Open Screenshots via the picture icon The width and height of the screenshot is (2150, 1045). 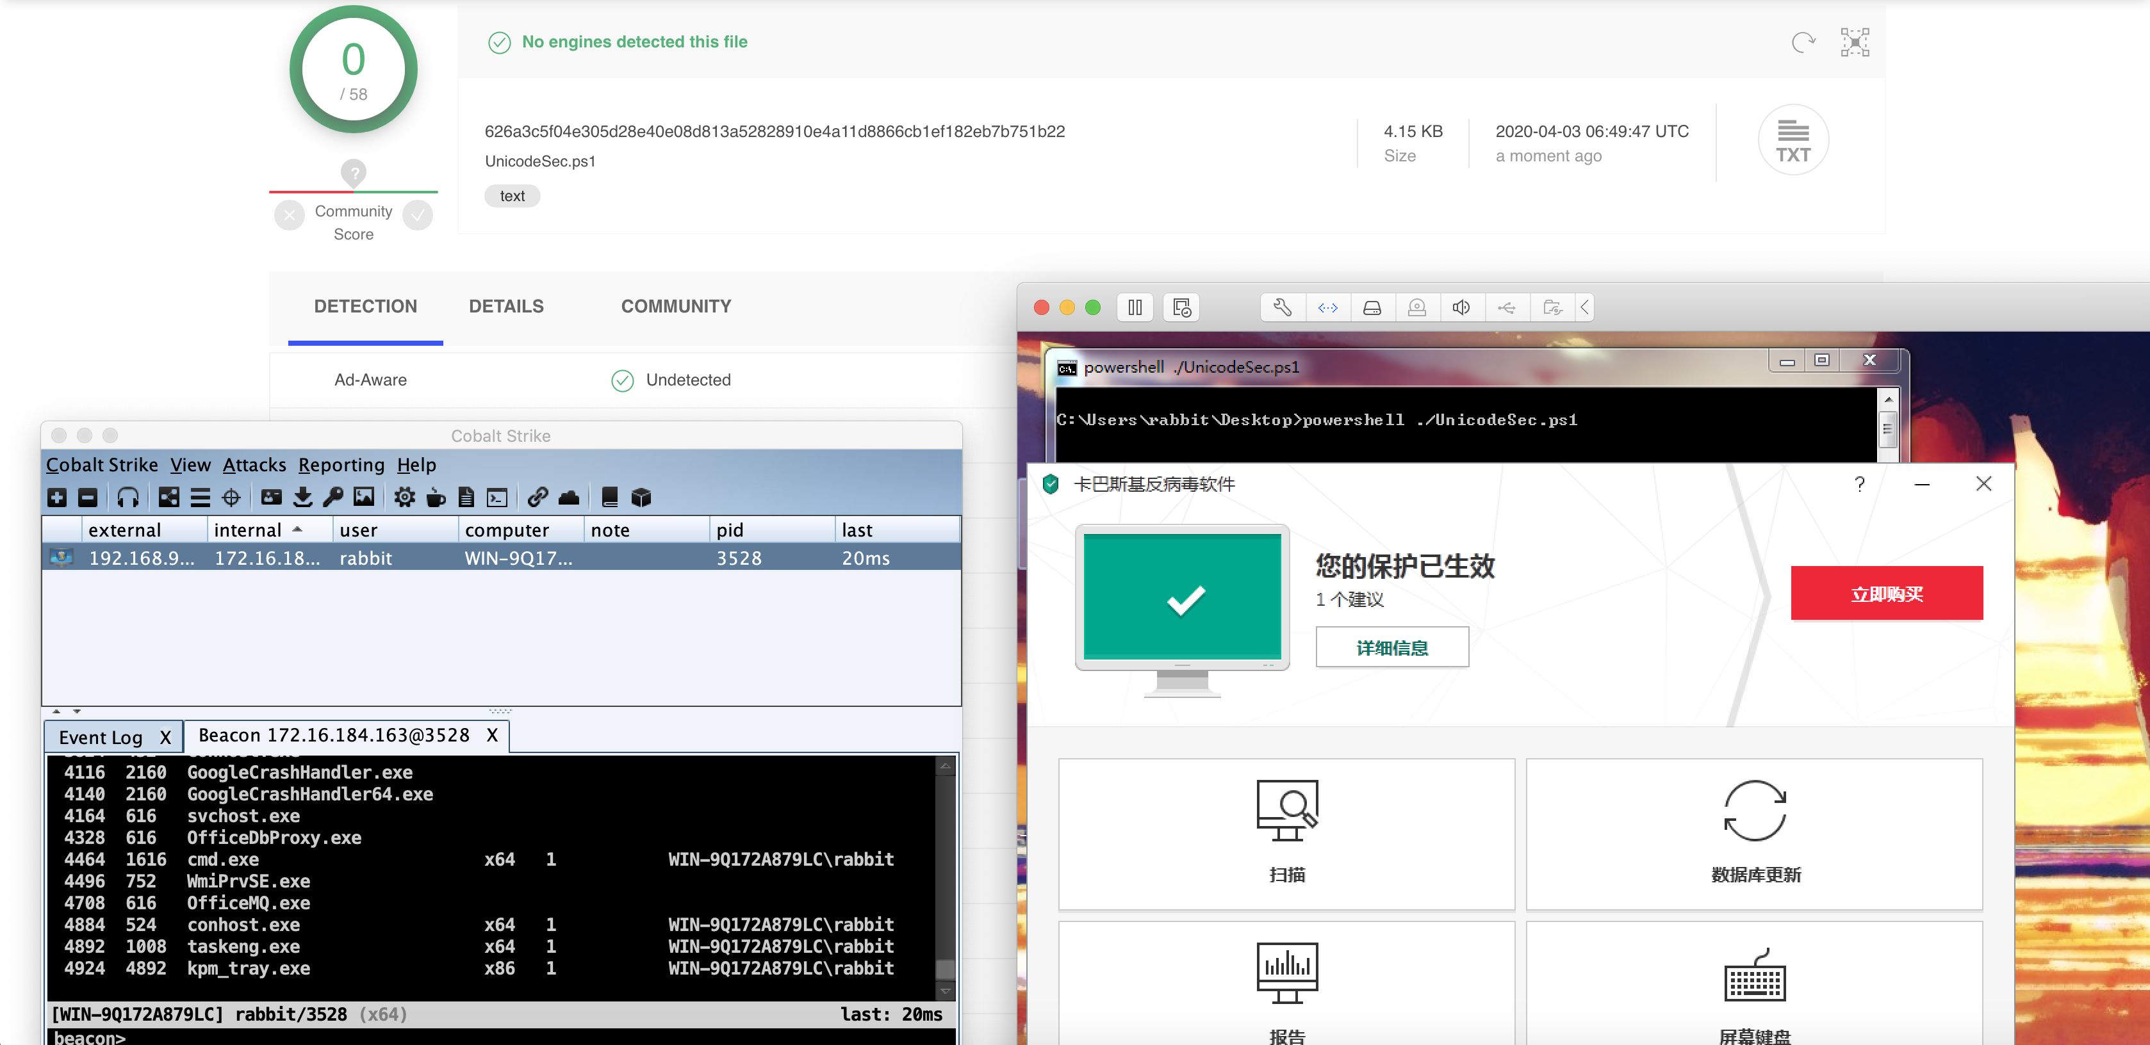pyautogui.click(x=364, y=498)
